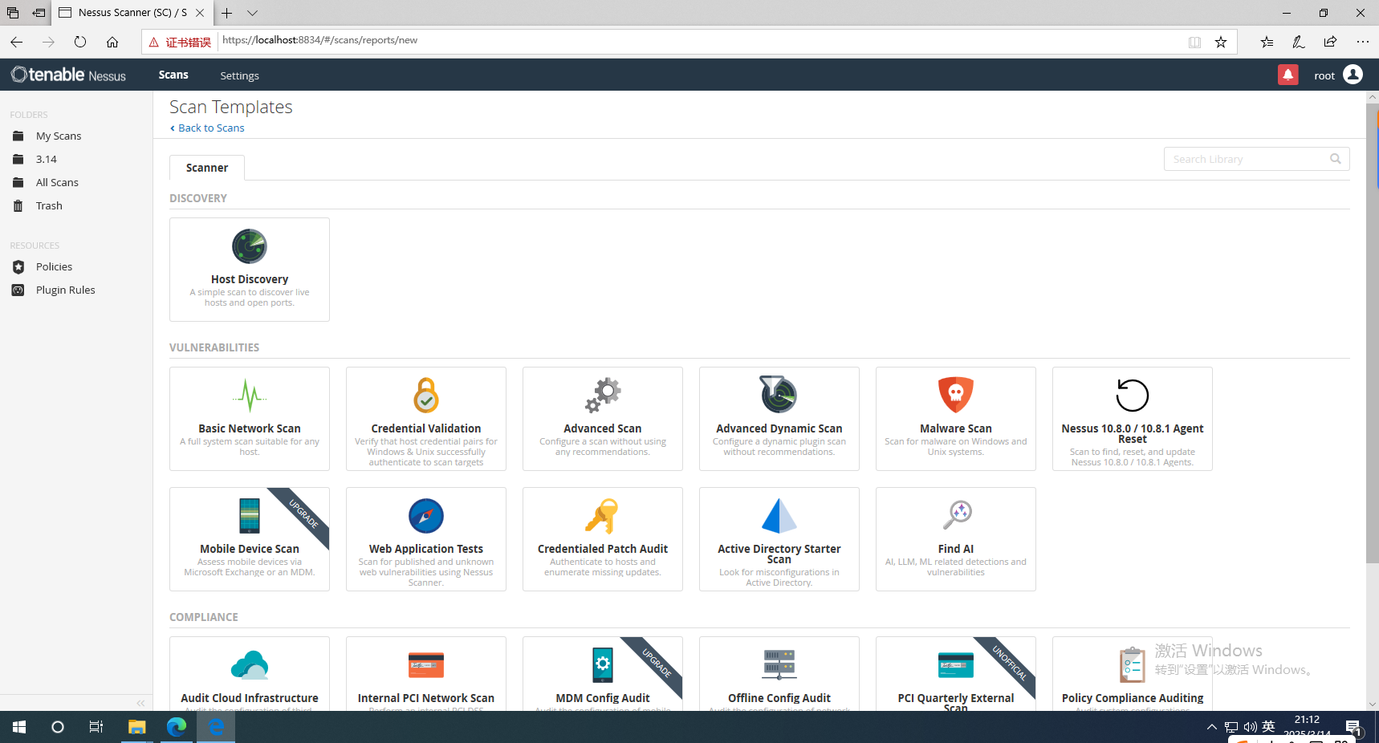Select the MDM Config Audit device icon

tap(603, 665)
